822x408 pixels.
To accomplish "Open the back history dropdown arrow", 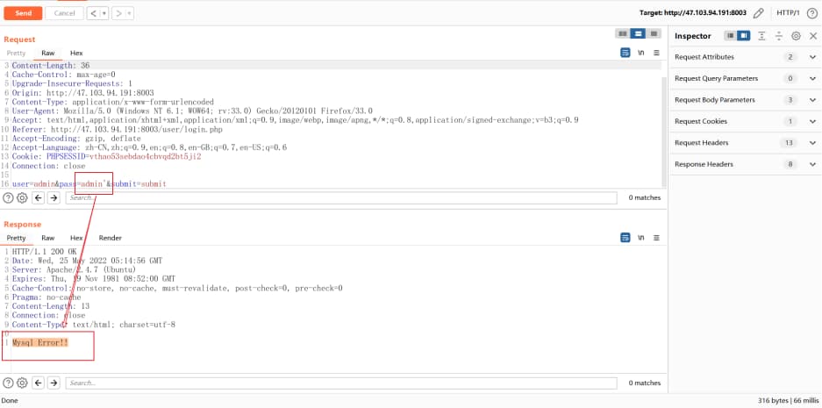I will pos(104,13).
